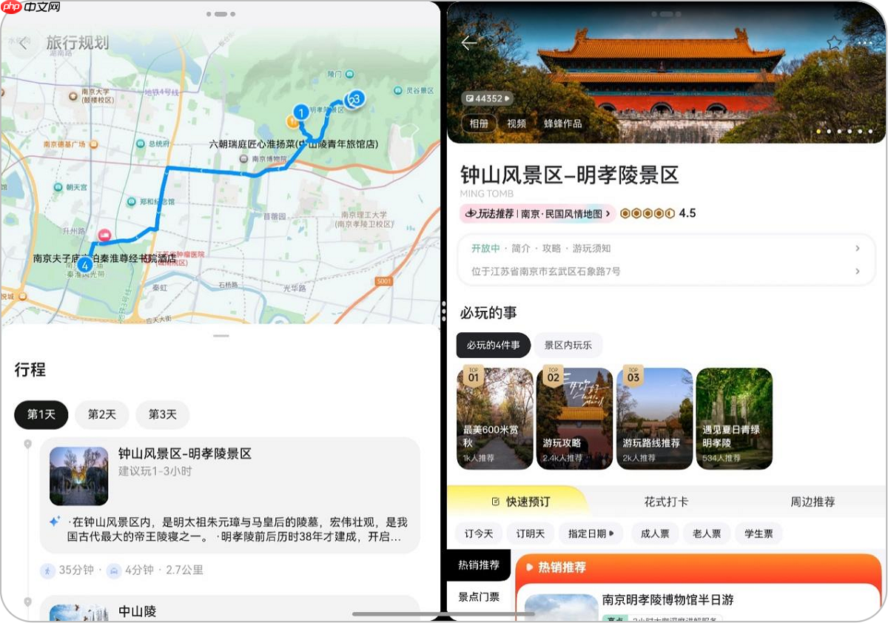The height and width of the screenshot is (623, 888).
Task: Switch the itinerary to 第2天
Action: click(101, 414)
